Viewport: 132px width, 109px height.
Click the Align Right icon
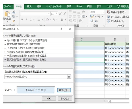point(79,16)
